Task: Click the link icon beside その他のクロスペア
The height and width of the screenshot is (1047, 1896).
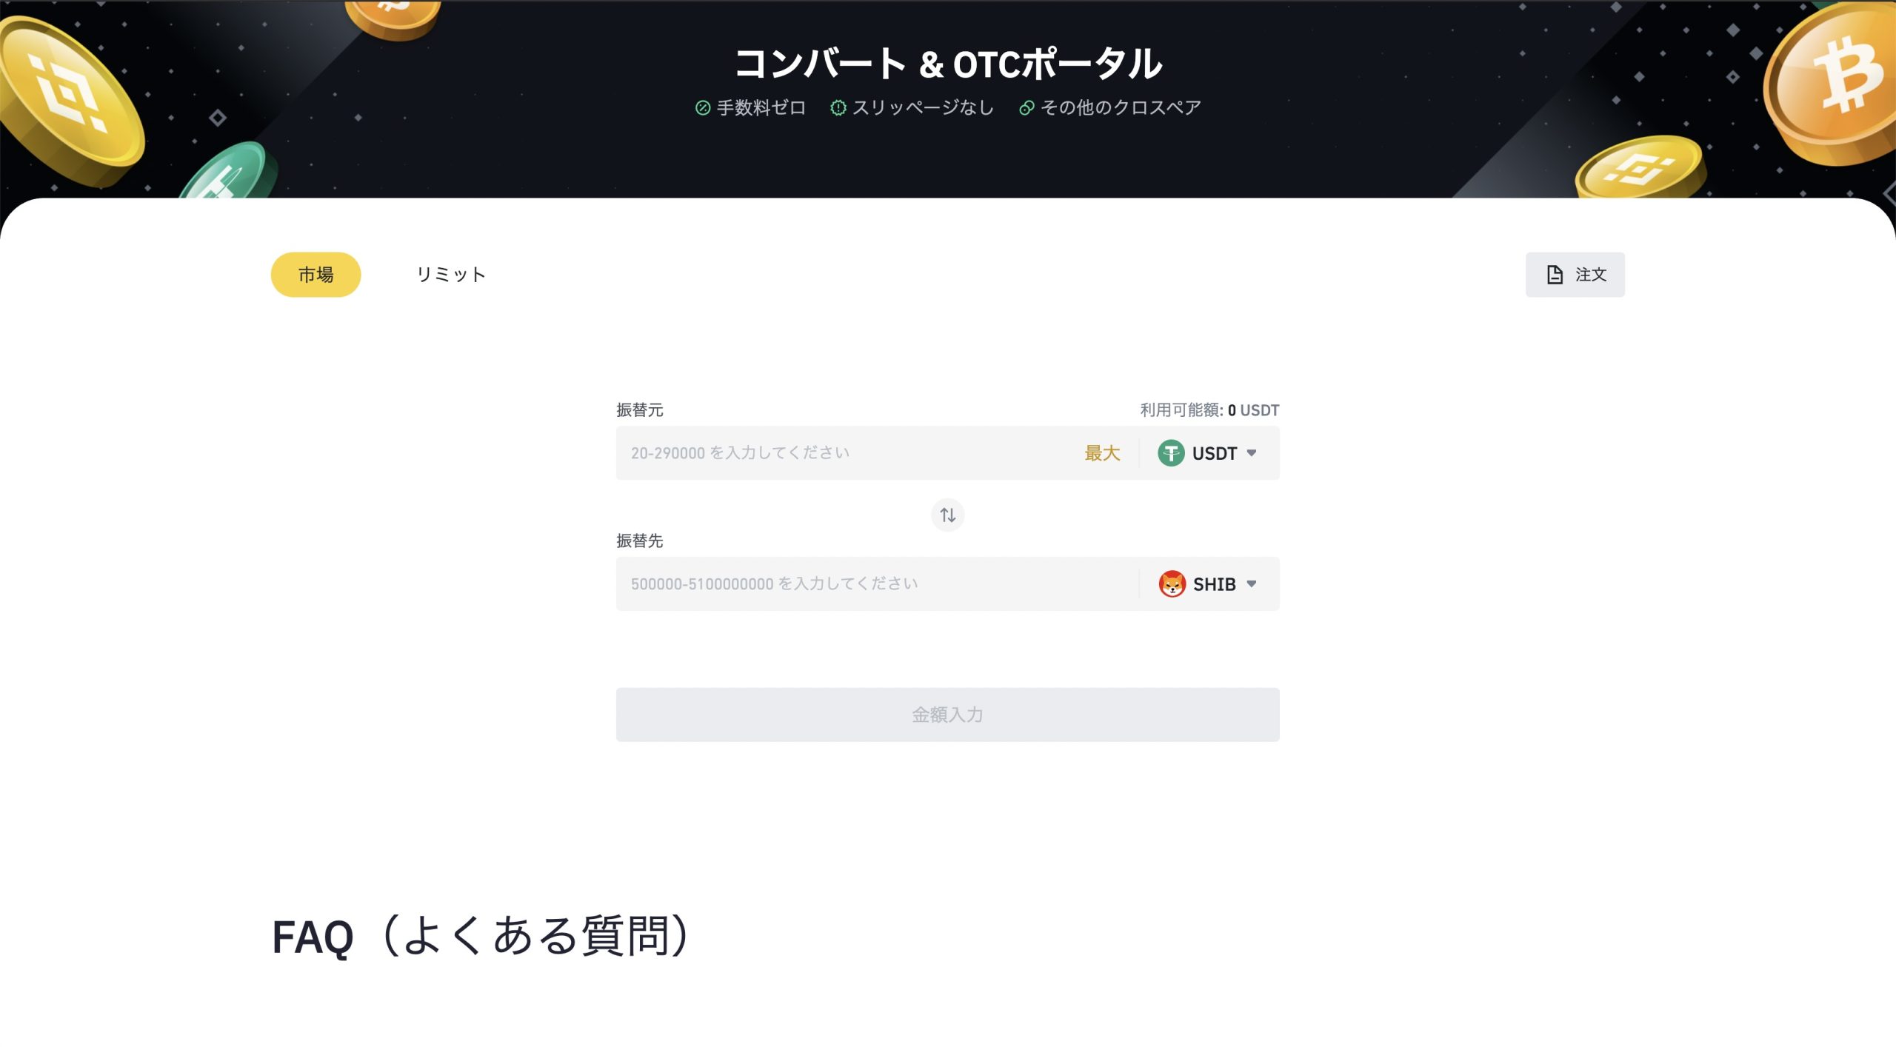Action: (1026, 108)
